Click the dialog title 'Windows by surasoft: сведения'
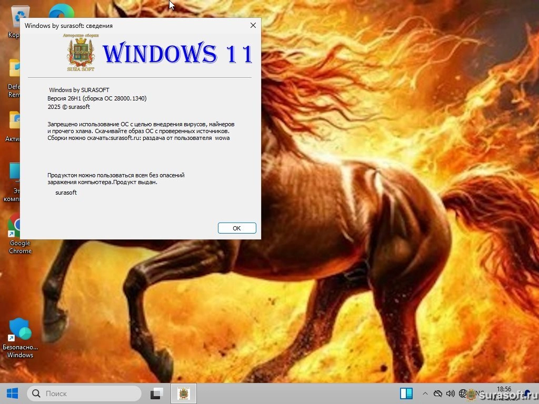 coord(68,26)
